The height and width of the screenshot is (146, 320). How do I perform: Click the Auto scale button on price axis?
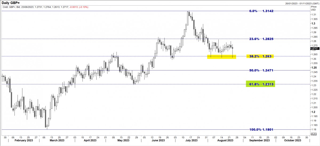pos(314,134)
